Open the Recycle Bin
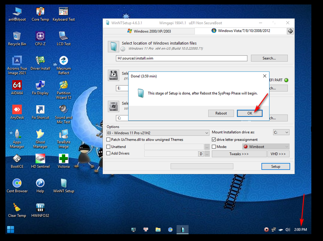 pos(17,38)
